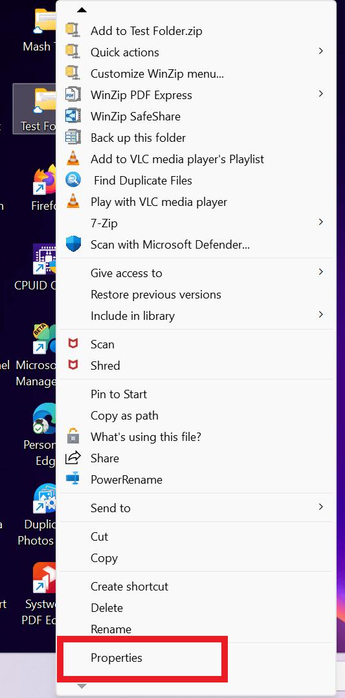345x698 pixels.
Task: Select the Duplicate Photos desktop shortcut
Action: coord(36,515)
